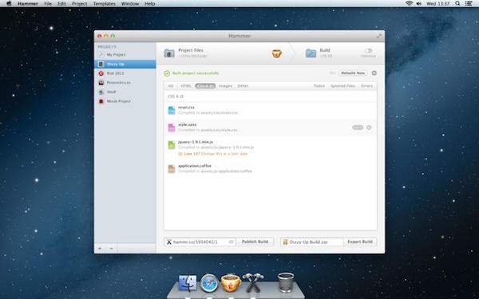
Task: Click the Publish Build button
Action: (255, 242)
